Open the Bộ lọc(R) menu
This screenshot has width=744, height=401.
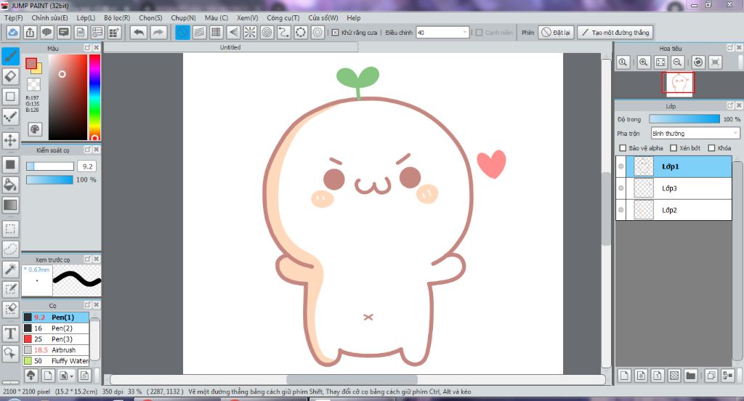point(117,17)
